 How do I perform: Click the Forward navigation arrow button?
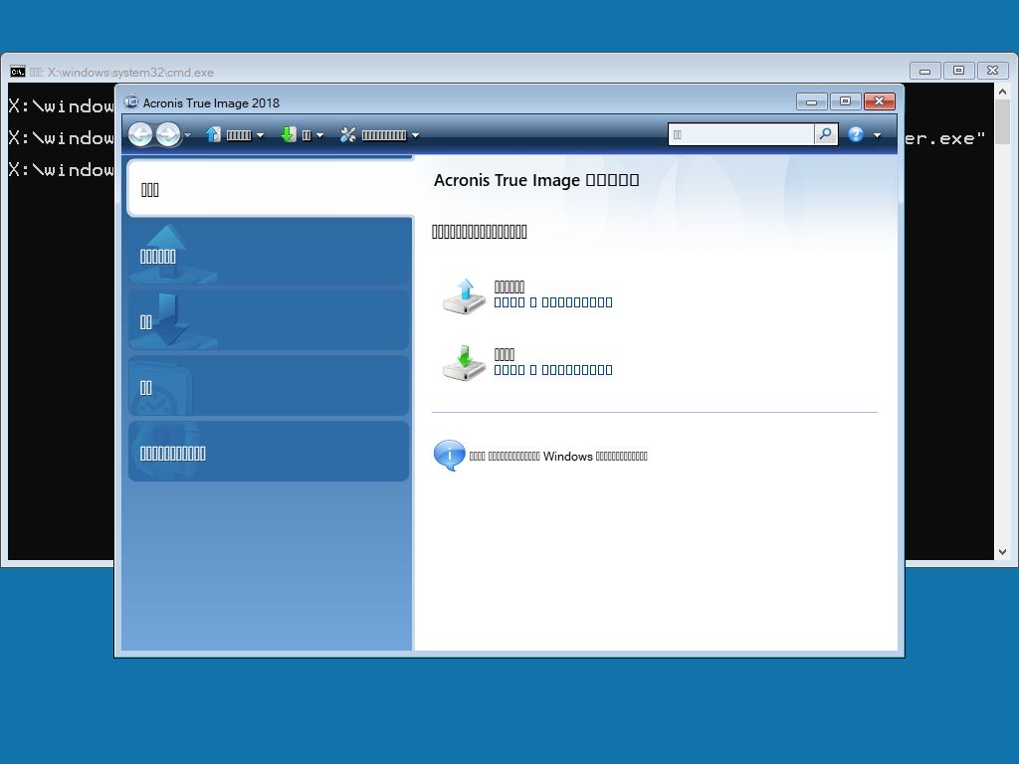[x=168, y=134]
